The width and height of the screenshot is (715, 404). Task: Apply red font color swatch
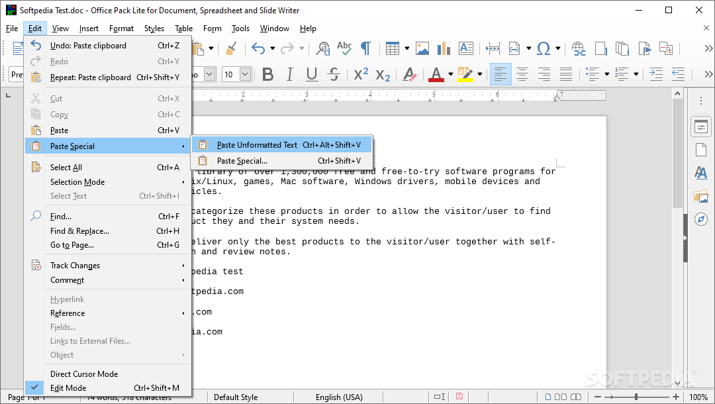point(436,74)
